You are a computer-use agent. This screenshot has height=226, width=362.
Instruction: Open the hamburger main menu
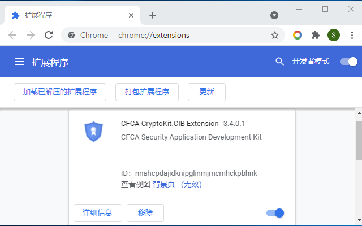(x=19, y=62)
